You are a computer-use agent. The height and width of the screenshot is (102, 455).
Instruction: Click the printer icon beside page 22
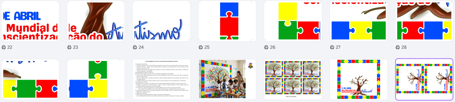pos(4,47)
